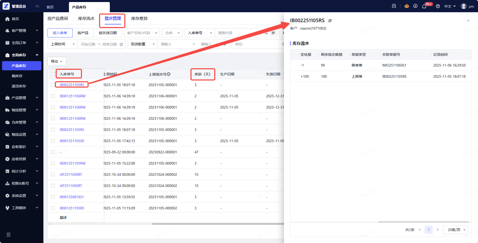Check the row for IB001251105S0
This screenshot has height=243, width=478.
pyautogui.click(x=53, y=141)
